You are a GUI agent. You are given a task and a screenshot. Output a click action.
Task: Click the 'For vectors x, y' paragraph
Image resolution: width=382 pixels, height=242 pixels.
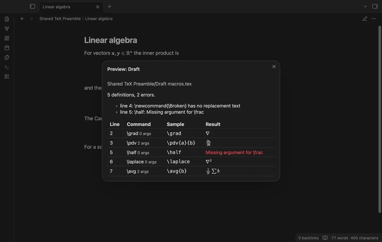tap(131, 53)
